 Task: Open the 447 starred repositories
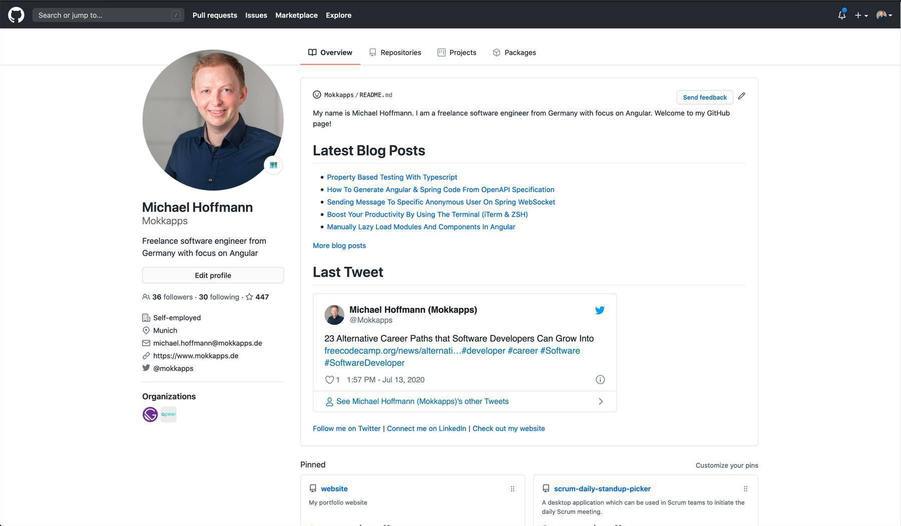point(257,297)
